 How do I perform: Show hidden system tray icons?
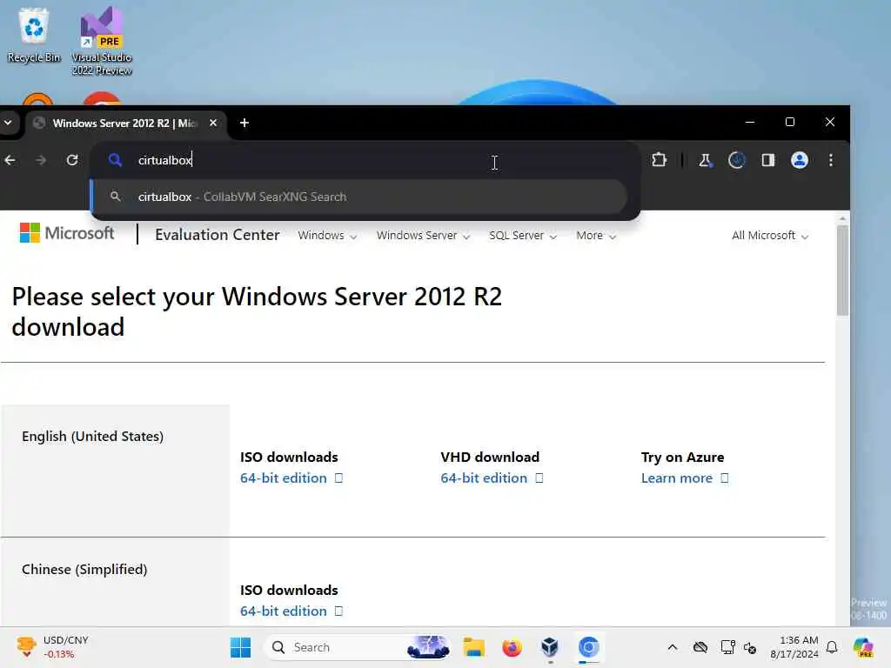(673, 647)
